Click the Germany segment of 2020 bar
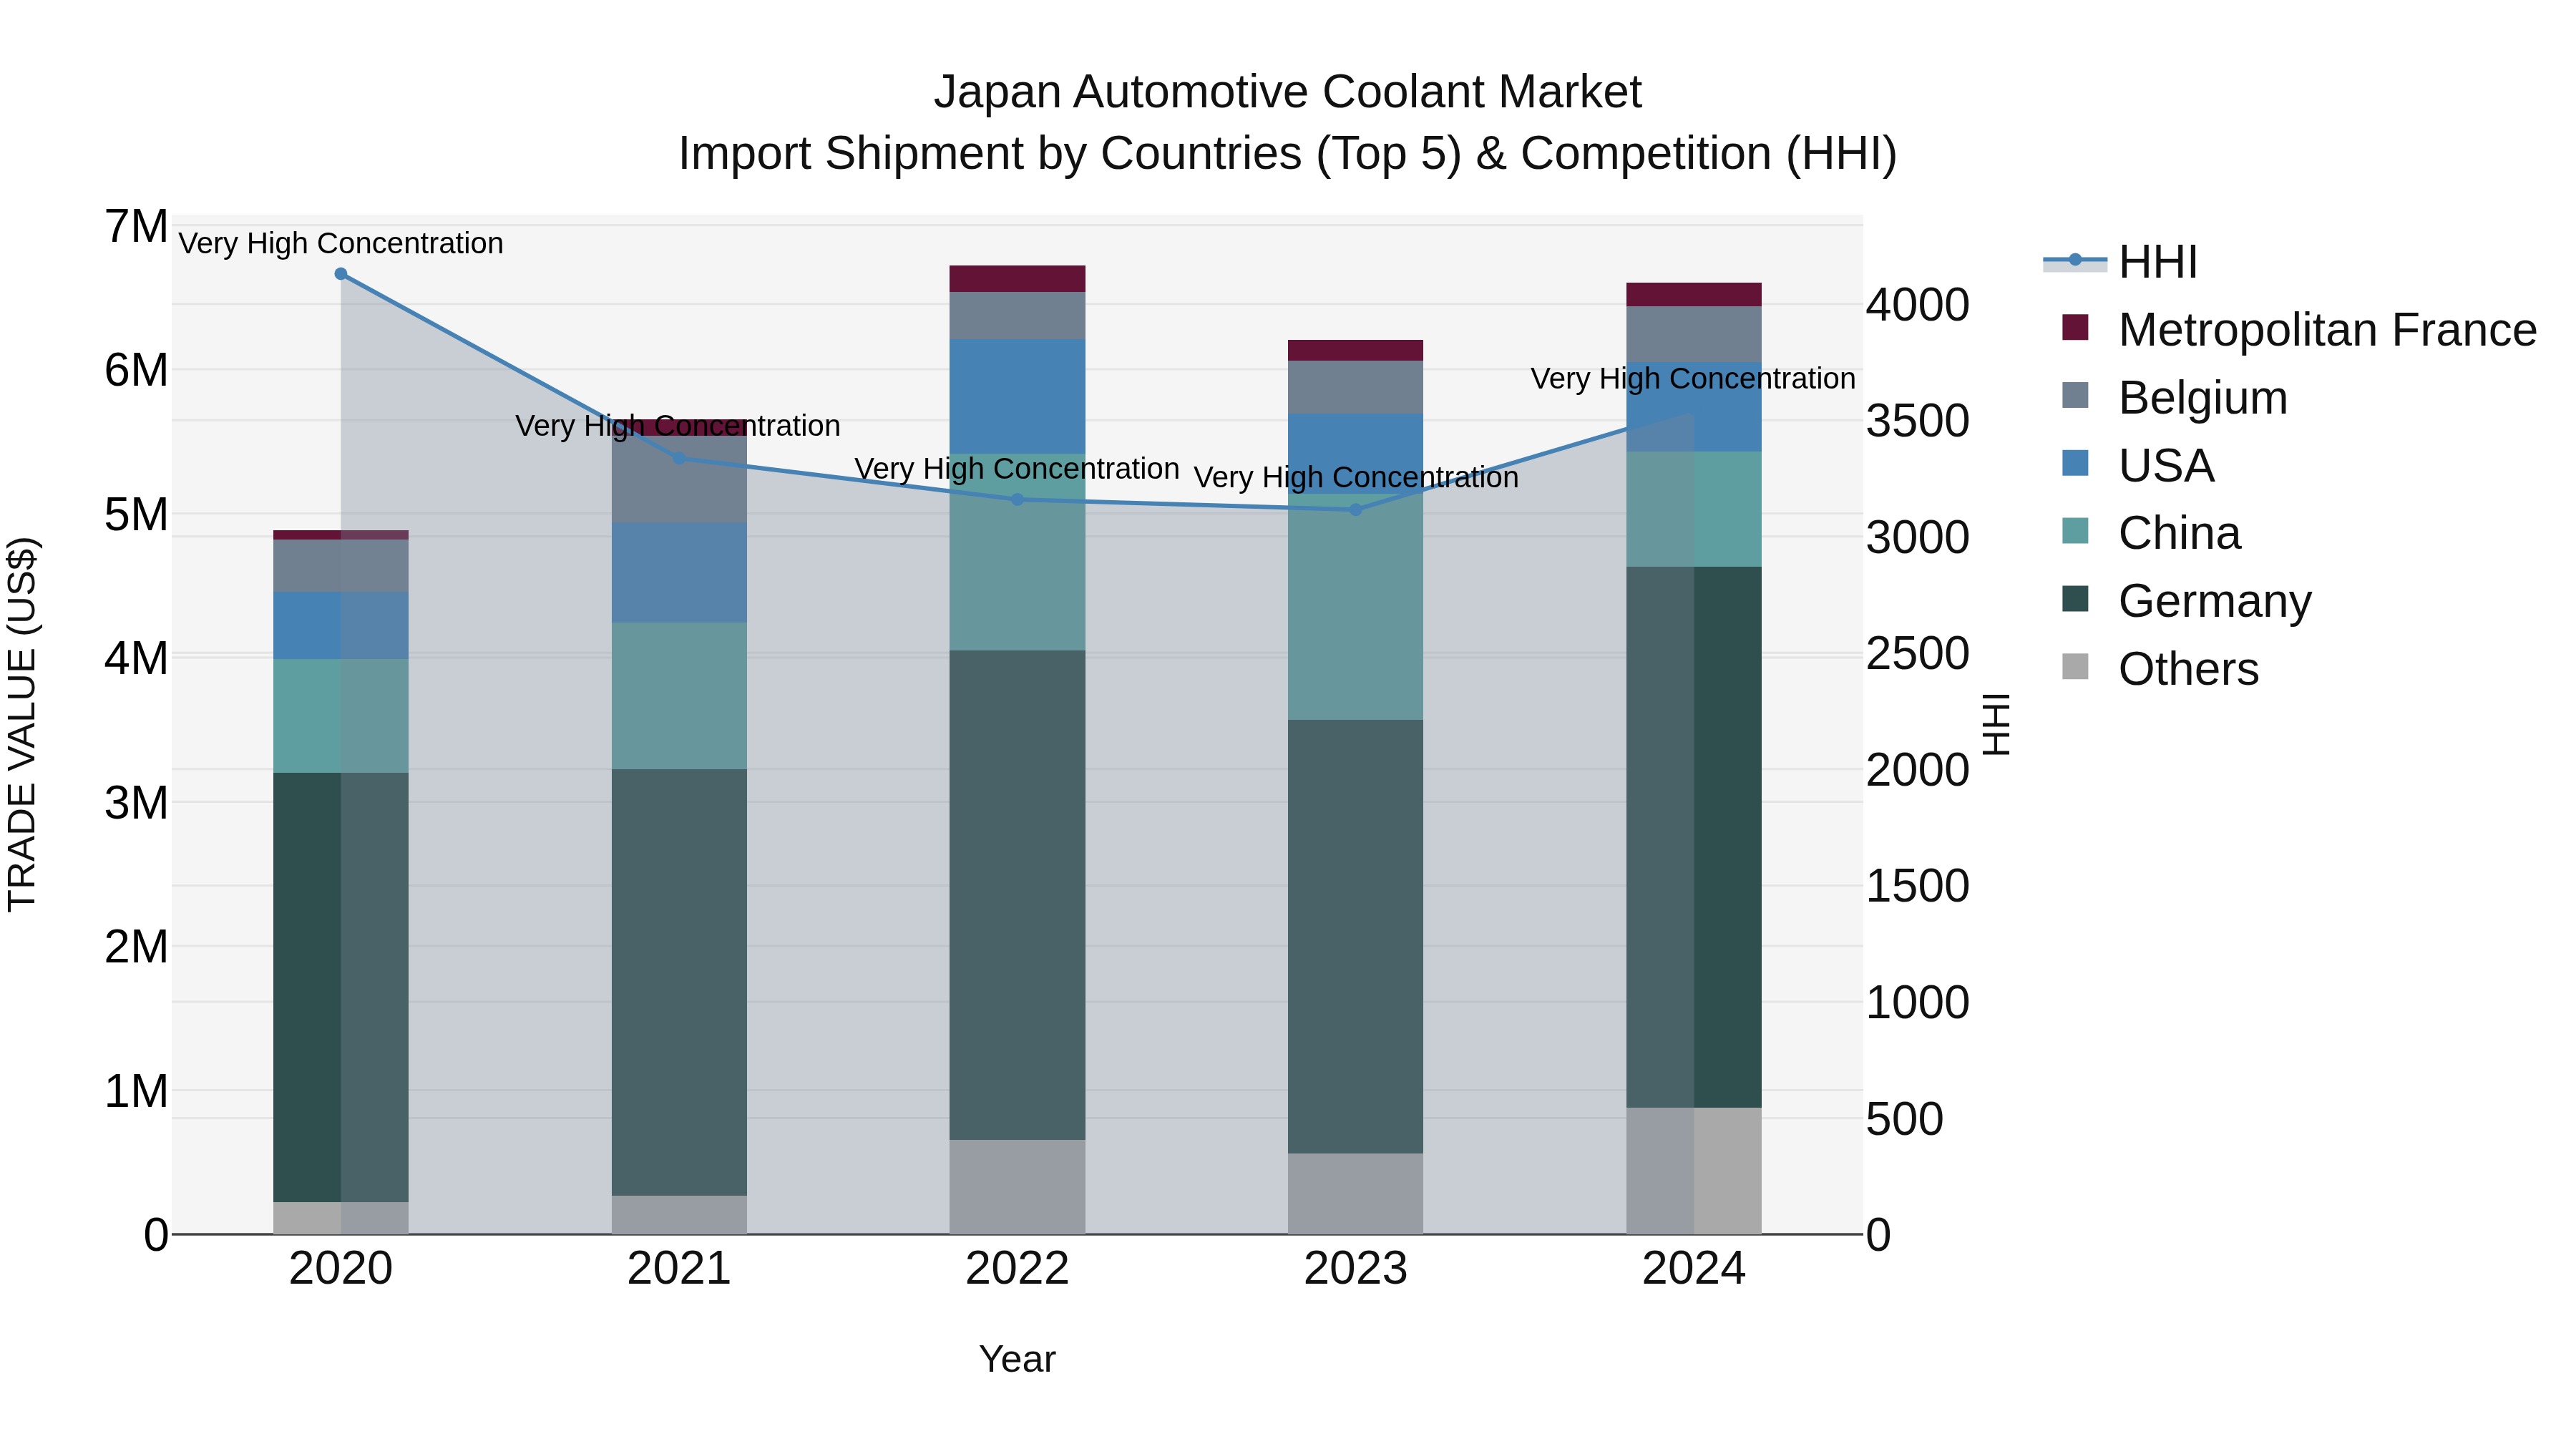The width and height of the screenshot is (2576, 1449). tap(341, 988)
